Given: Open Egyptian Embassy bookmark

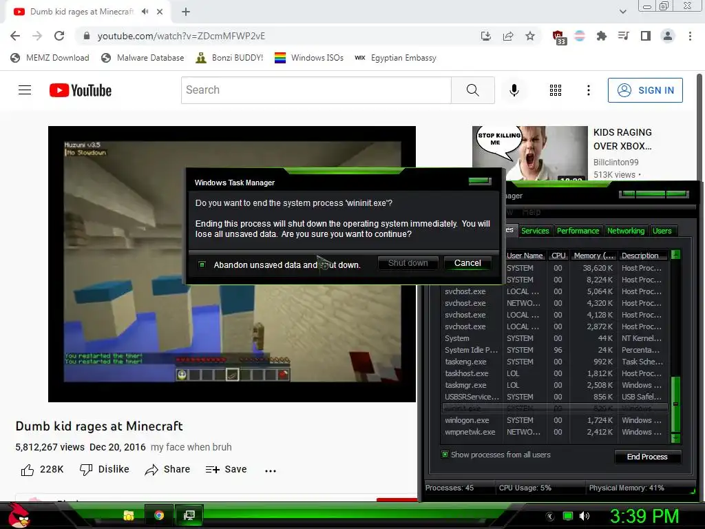Looking at the screenshot, I should (x=395, y=58).
